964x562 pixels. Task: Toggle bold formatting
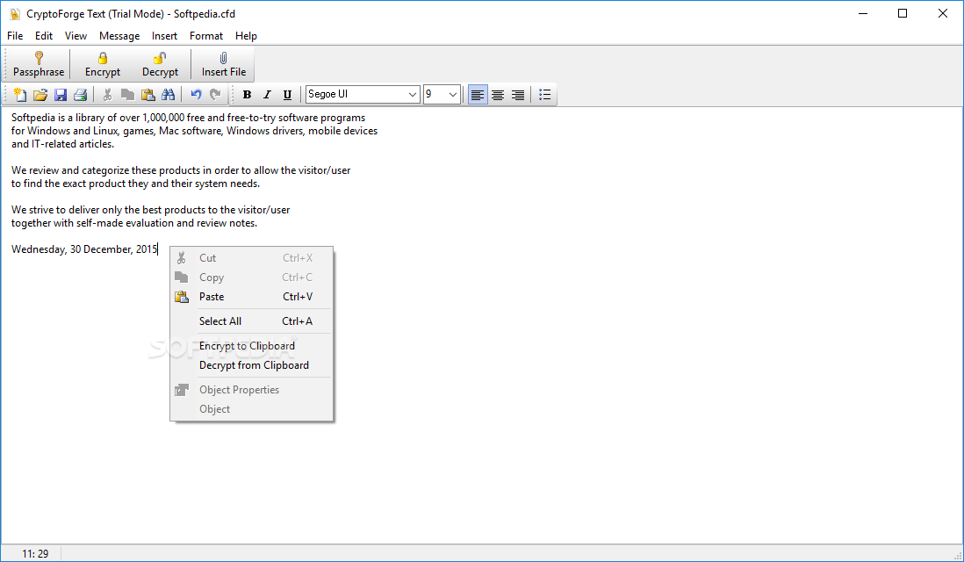(248, 95)
